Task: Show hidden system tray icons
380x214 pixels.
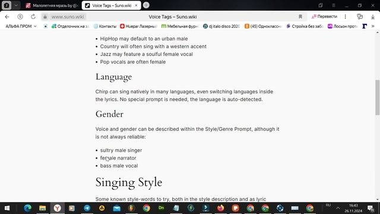Action: pos(338,208)
